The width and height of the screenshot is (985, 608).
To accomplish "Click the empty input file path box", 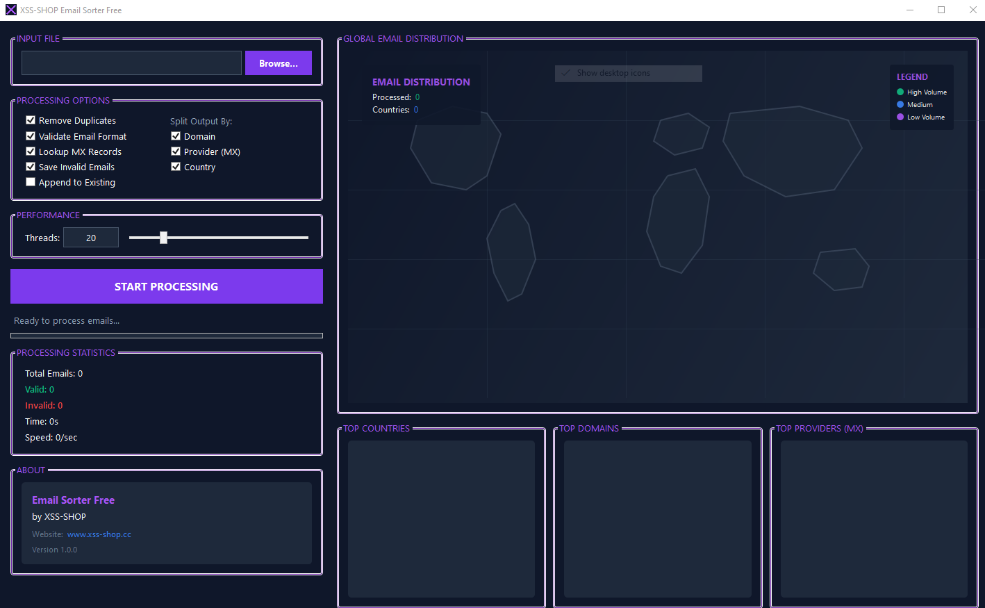I will (x=131, y=63).
